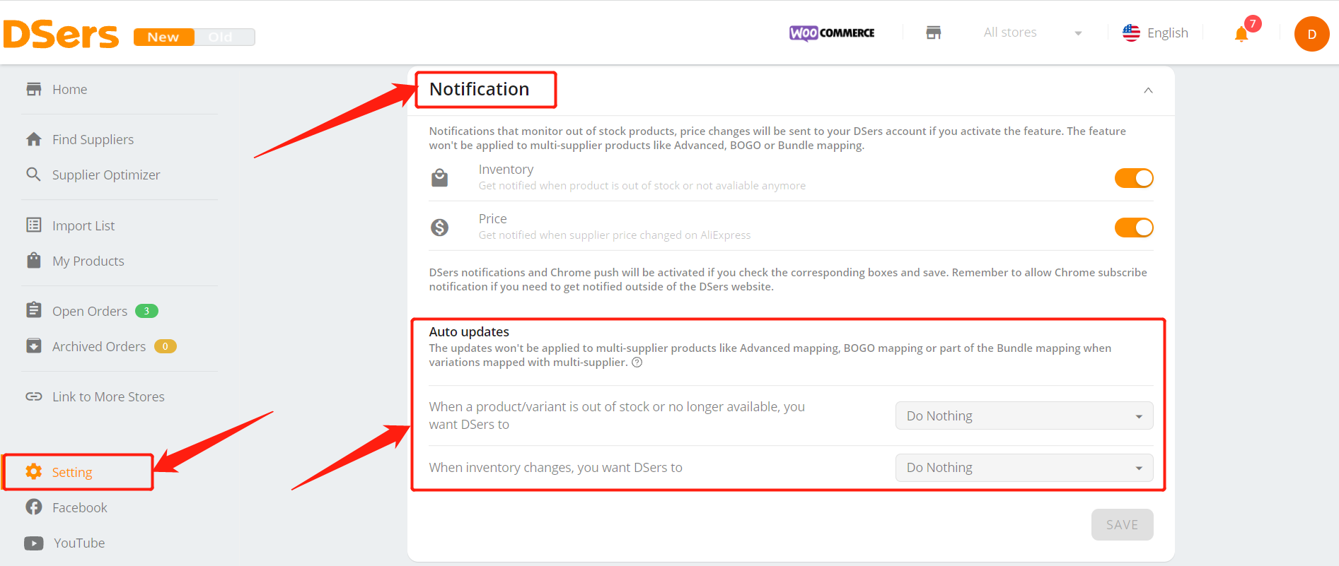1339x566 pixels.
Task: Click the WooCommerce logo icon
Action: [832, 33]
